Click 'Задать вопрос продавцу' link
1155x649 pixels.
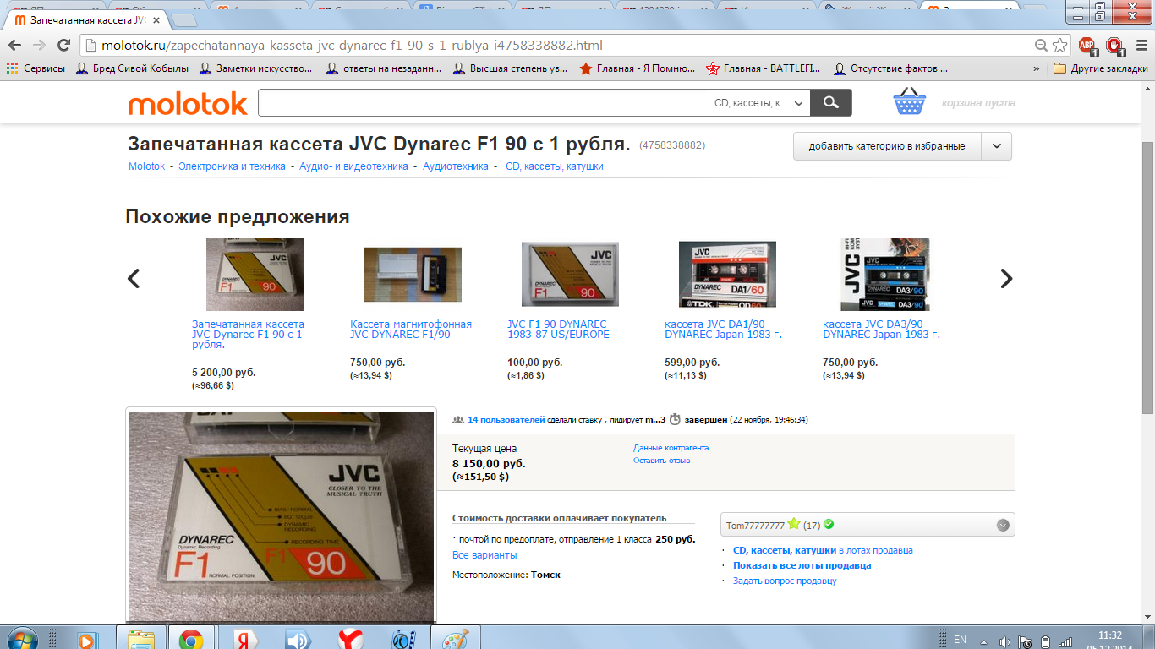[x=785, y=581]
